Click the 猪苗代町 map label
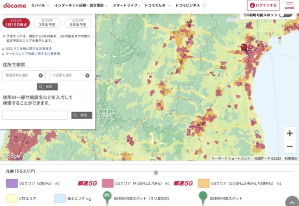Image resolution: width=299 pixels, height=206 pixels. (158, 155)
